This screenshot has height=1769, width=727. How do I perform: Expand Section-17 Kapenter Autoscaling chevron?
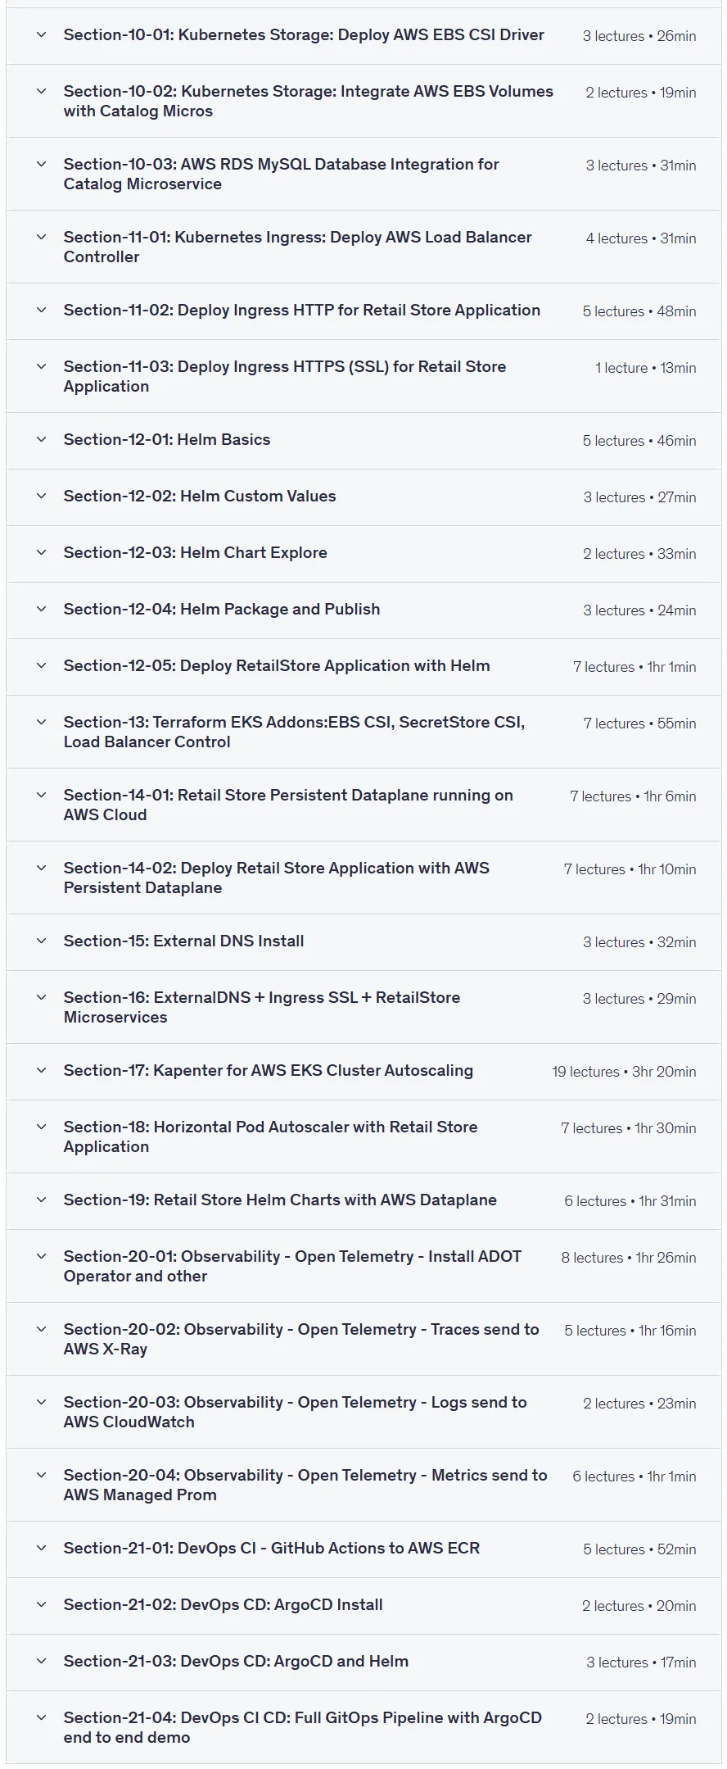point(41,1071)
